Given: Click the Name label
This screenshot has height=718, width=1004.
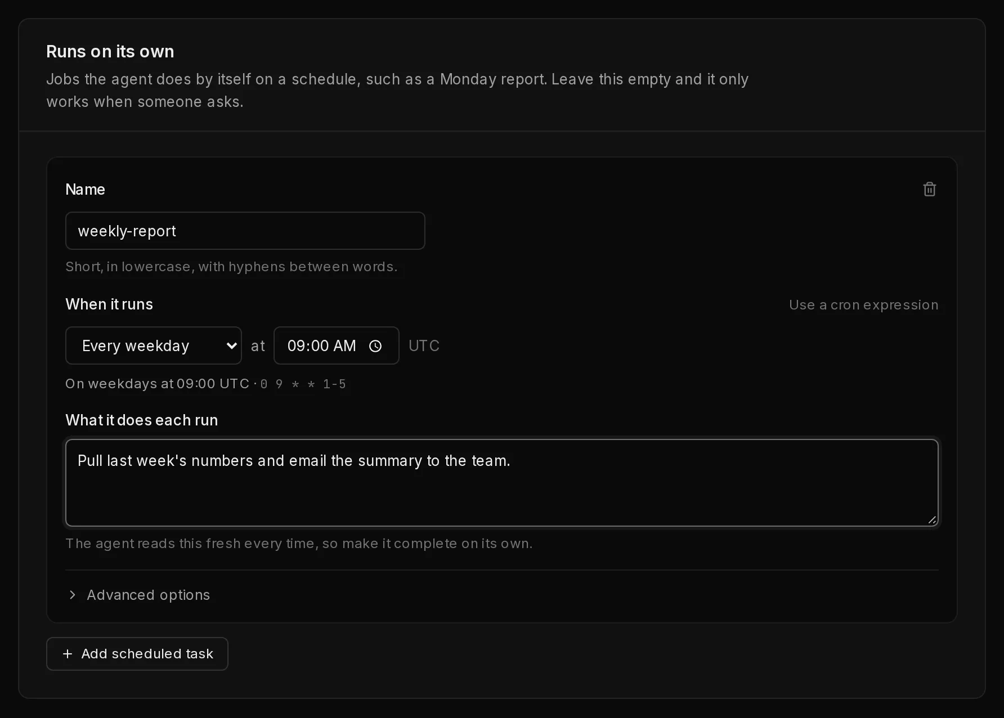Looking at the screenshot, I should [x=85, y=190].
